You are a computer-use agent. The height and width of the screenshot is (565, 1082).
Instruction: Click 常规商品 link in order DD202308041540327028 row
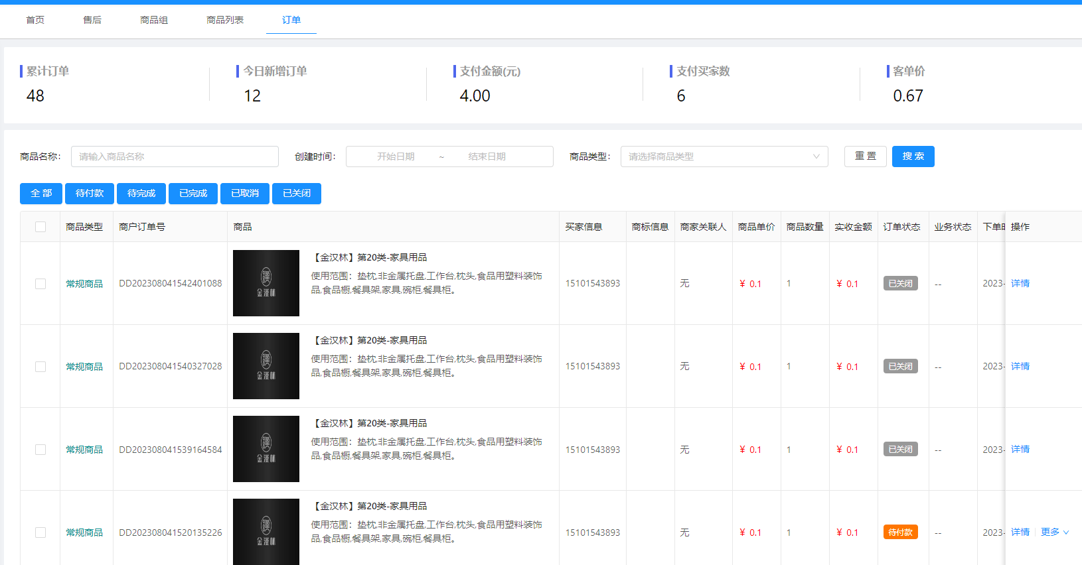coord(84,367)
